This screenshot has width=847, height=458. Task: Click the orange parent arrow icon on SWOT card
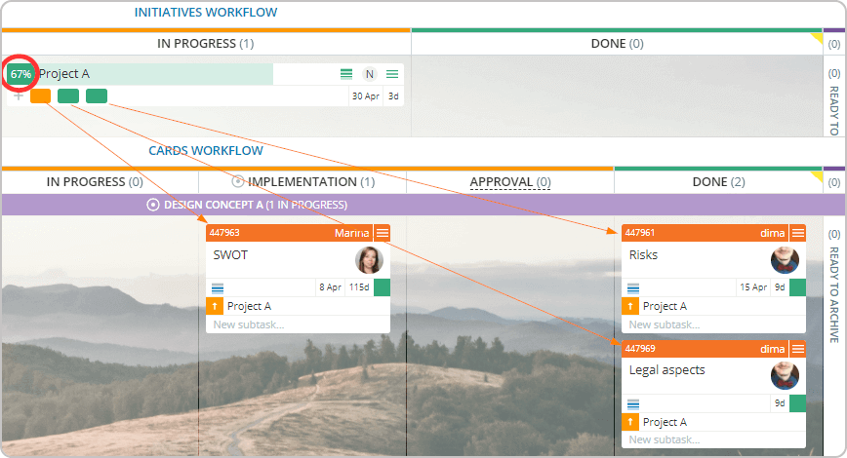(x=215, y=306)
